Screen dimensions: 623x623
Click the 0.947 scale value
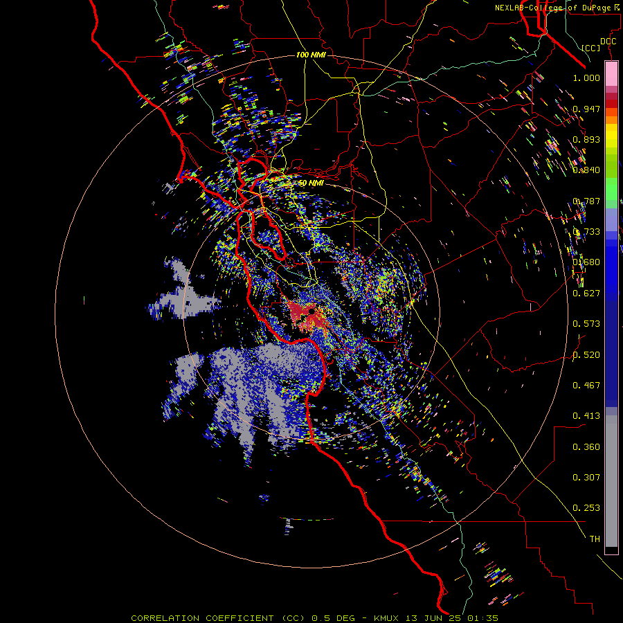pyautogui.click(x=586, y=109)
